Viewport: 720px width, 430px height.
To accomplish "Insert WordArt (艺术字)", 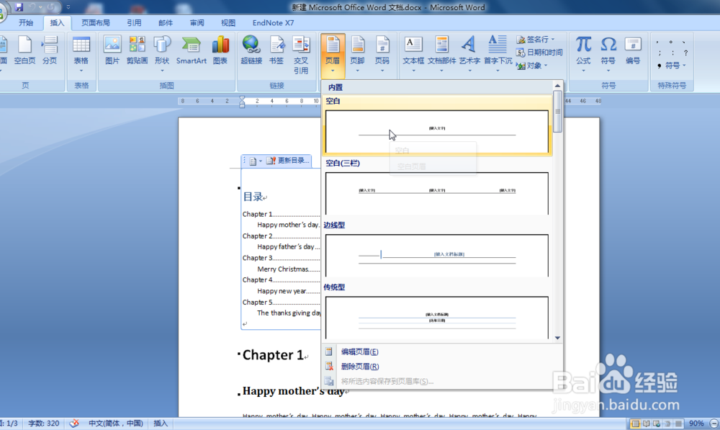I will pos(469,54).
